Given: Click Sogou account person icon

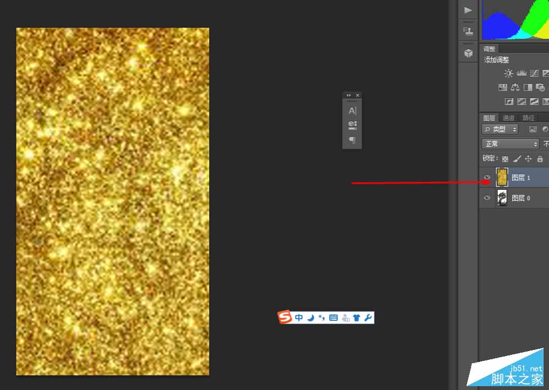Looking at the screenshot, I should pyautogui.click(x=345, y=318).
